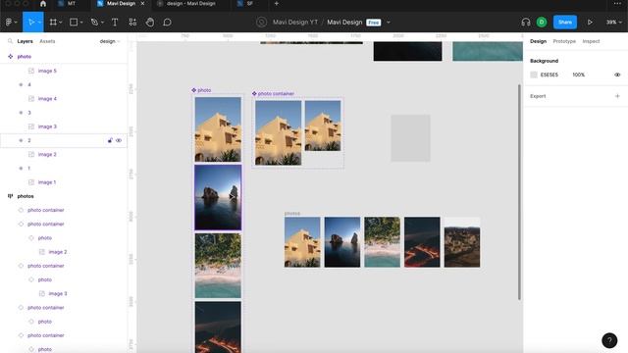Edit the 100% background opacity field
This screenshot has height=353, width=628.
coord(578,75)
